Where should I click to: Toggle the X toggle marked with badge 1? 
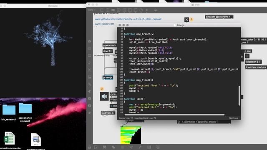[186, 20]
